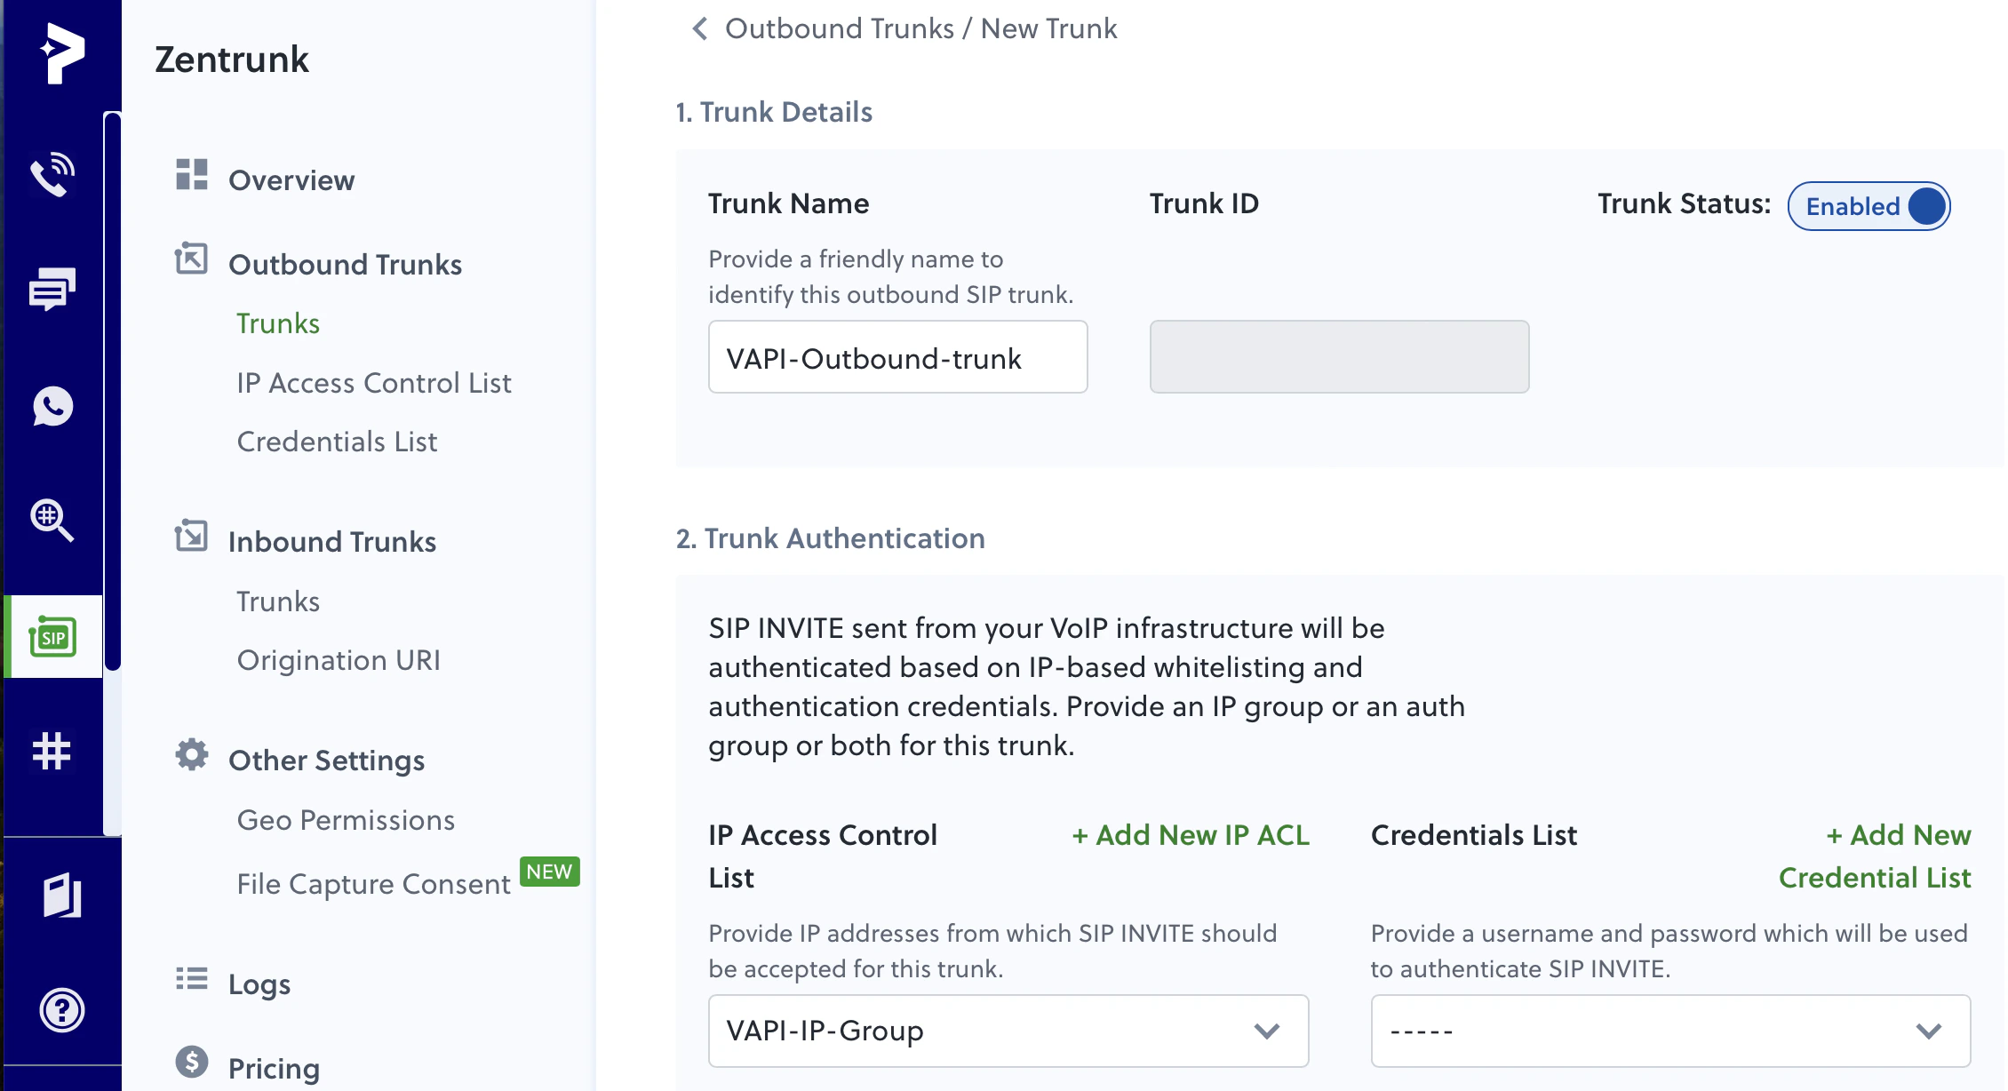Disable the Trunk Status toggle
Viewport: 2008px width, 1091px height.
tap(1869, 206)
